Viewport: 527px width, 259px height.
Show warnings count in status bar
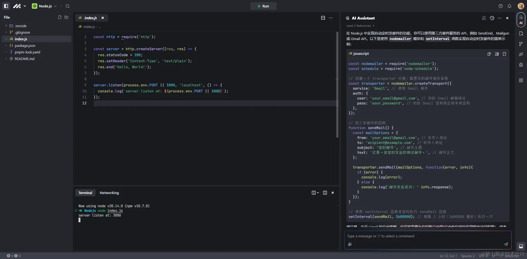point(17,256)
